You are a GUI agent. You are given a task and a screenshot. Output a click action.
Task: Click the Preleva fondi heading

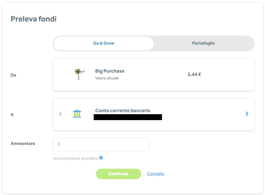34,19
